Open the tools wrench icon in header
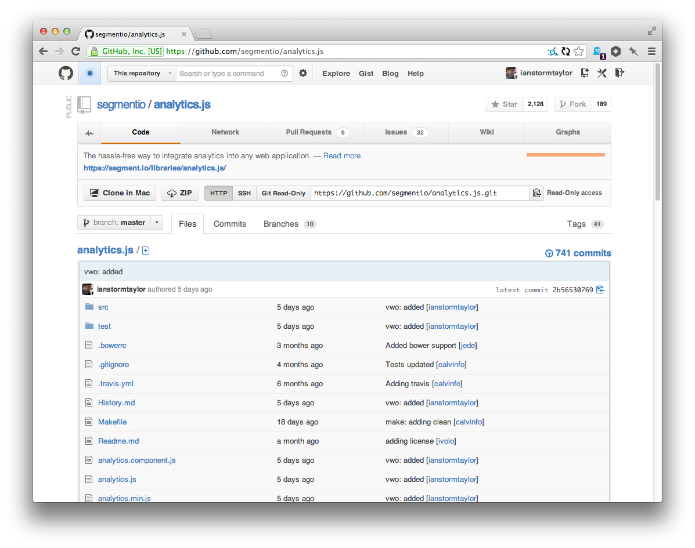Image resolution: width=695 pixels, height=548 pixels. point(602,73)
